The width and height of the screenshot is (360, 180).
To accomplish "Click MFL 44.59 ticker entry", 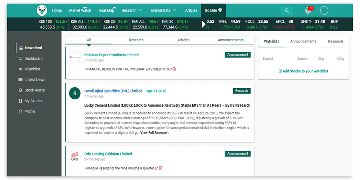I will (230, 24).
